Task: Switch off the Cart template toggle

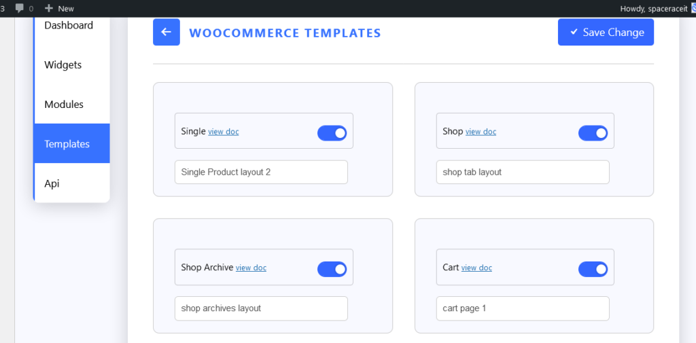Action: [x=593, y=270]
